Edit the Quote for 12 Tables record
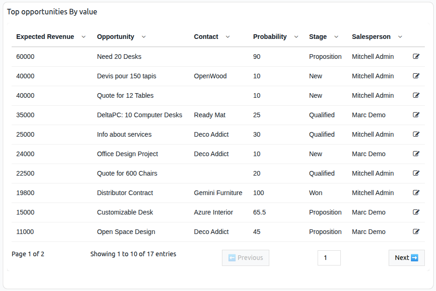 click(x=416, y=95)
